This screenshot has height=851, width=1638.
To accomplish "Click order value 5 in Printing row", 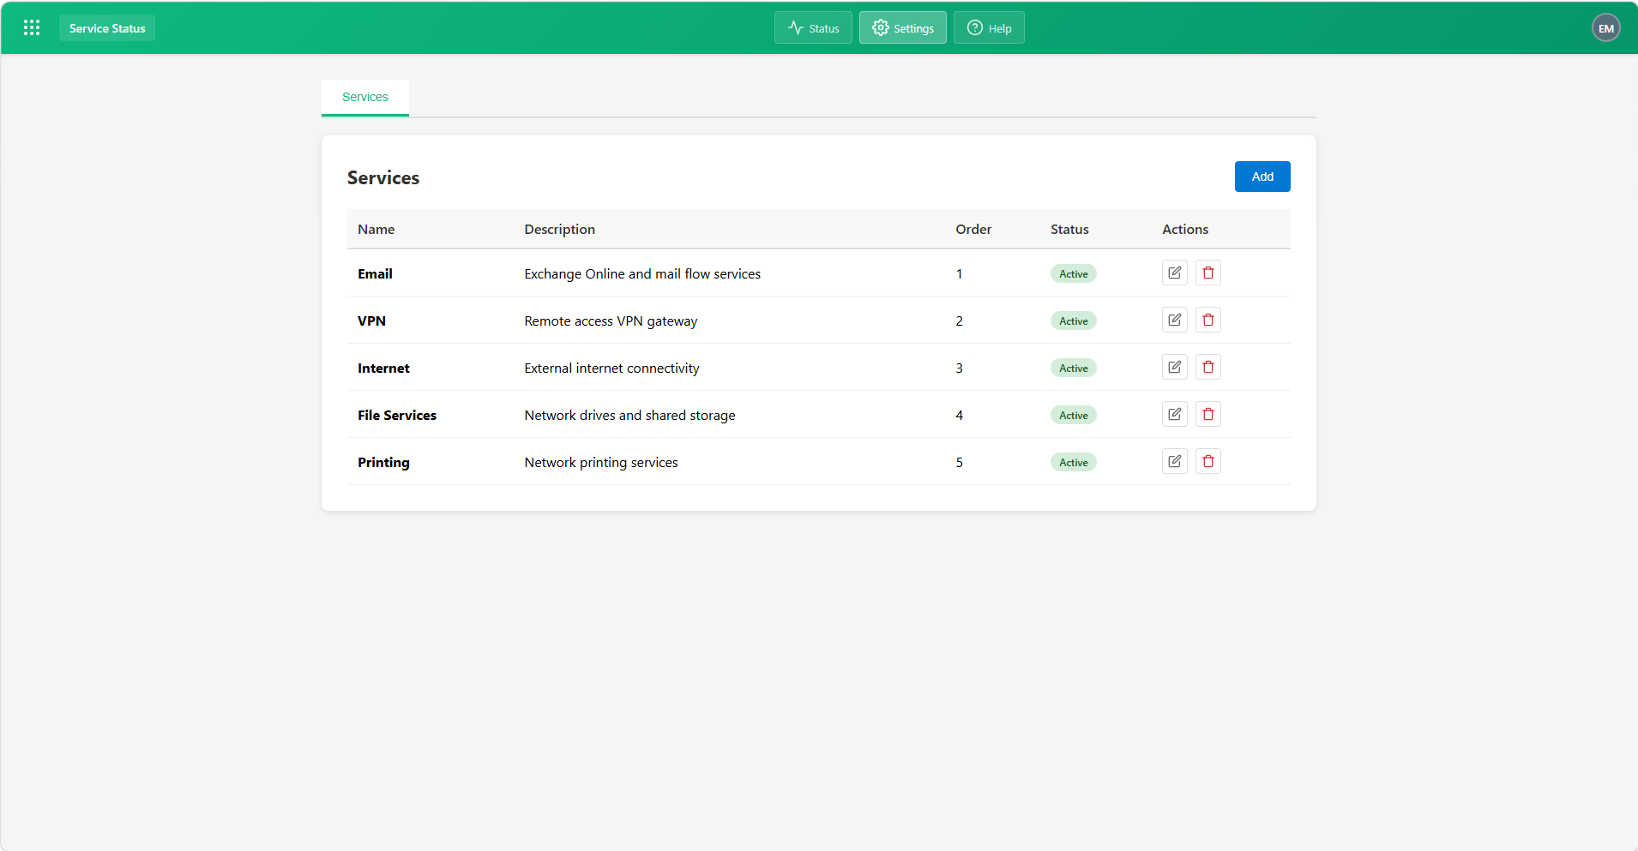I will coord(959,462).
